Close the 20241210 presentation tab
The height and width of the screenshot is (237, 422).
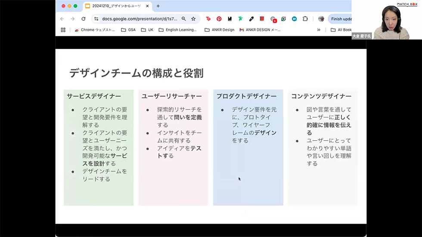(147, 6)
